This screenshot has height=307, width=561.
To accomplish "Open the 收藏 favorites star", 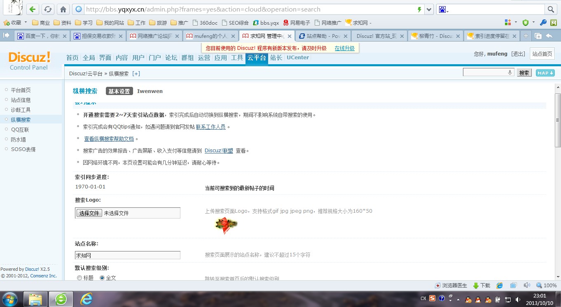I will click(x=7, y=23).
